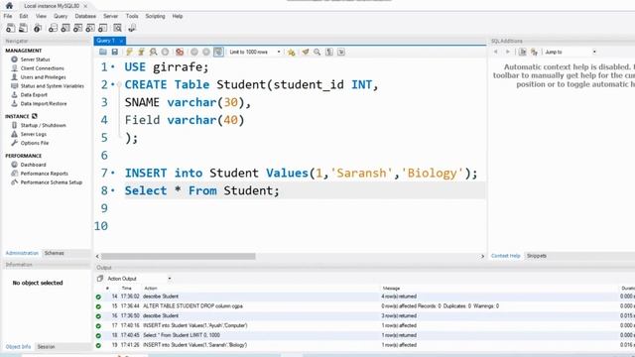This screenshot has height=357, width=635.
Task: Beautify the query with the broom icon
Action: [x=306, y=52]
